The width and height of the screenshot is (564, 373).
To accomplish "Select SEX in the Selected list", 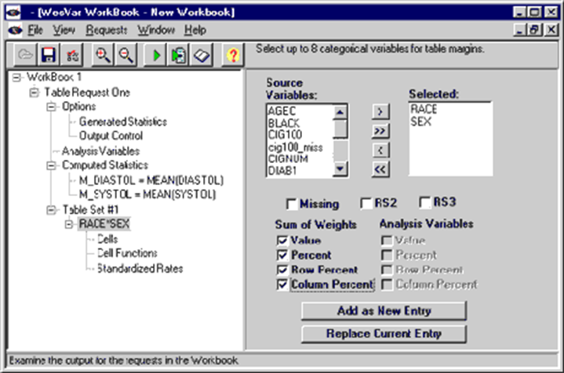I will tap(420, 121).
